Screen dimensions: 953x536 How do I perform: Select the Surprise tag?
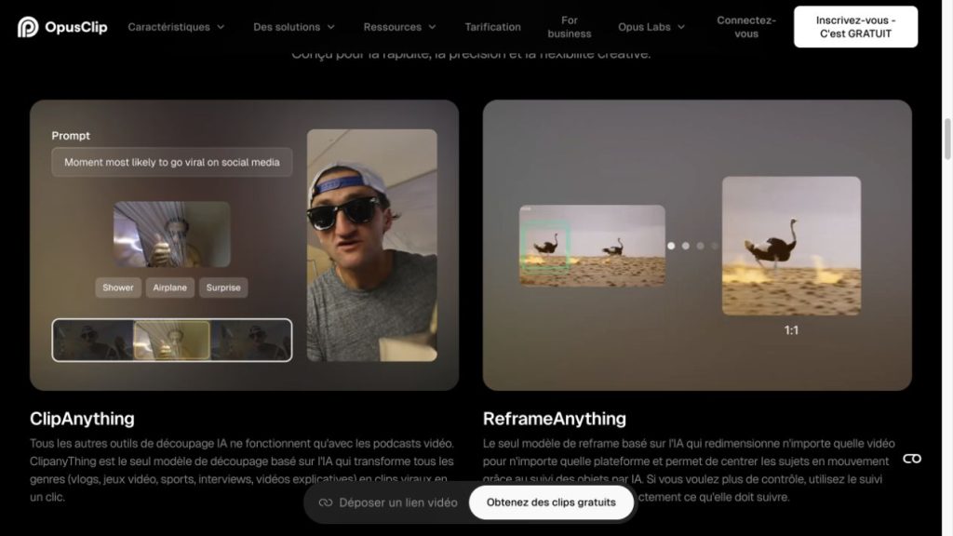coord(223,288)
